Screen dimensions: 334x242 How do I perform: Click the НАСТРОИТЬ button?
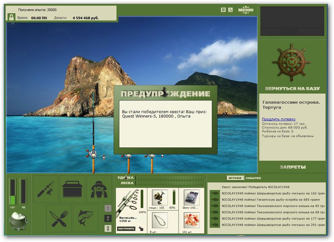pyautogui.click(x=126, y=229)
